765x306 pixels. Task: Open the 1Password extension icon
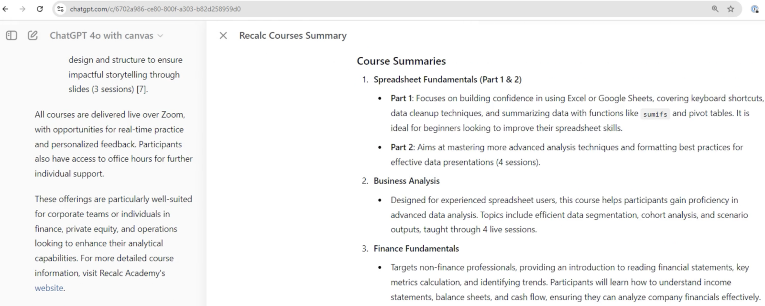tap(754, 9)
